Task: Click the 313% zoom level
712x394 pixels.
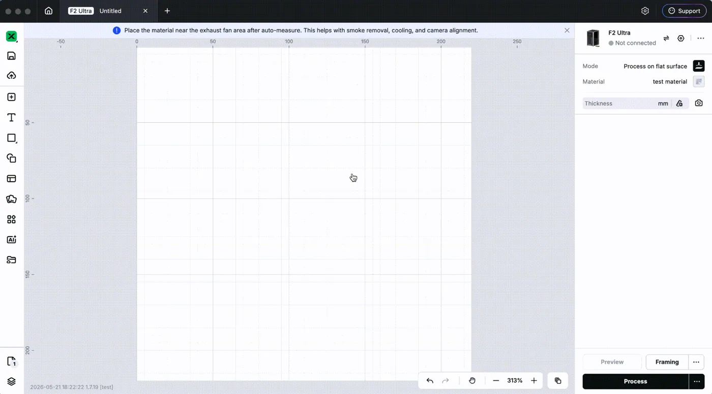Action: (x=515, y=381)
